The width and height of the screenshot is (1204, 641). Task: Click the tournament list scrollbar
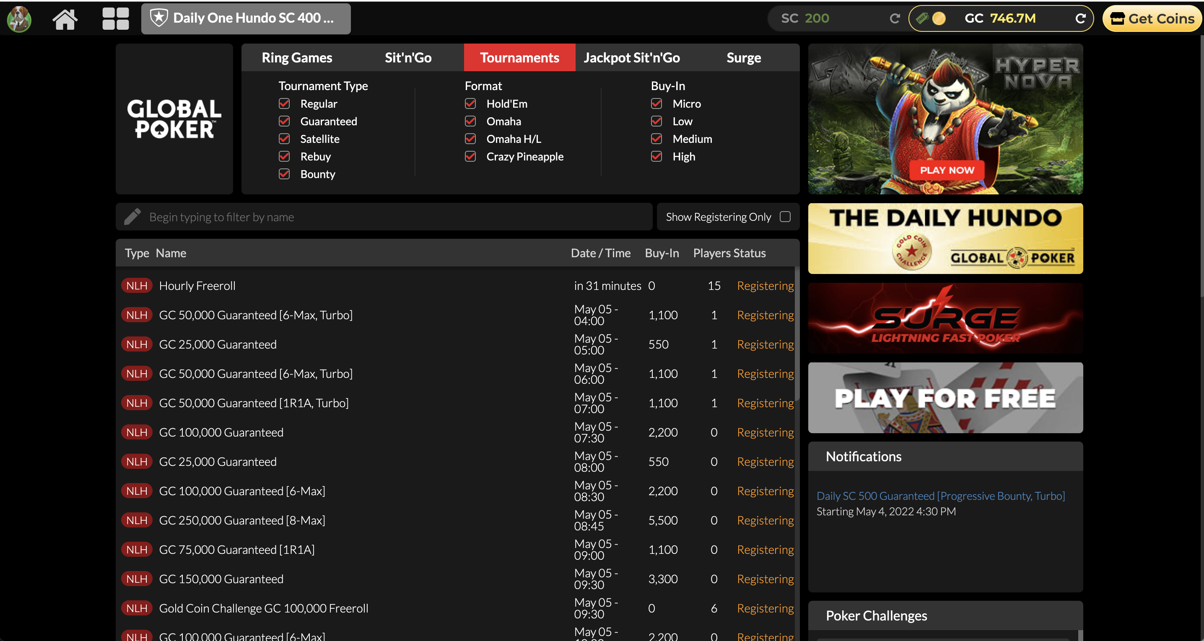(797, 334)
